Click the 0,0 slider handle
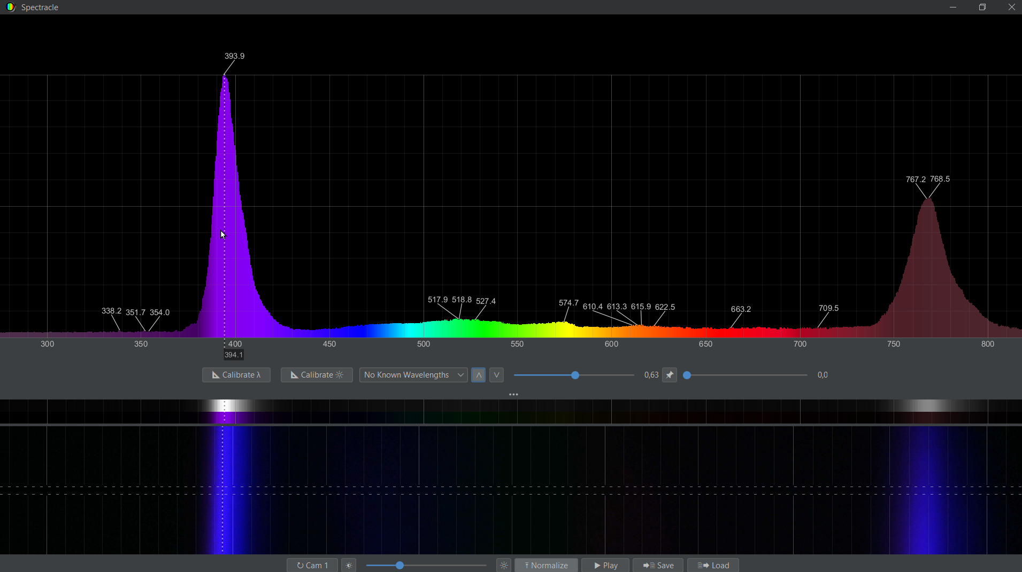Viewport: 1022px width, 572px height. coord(687,375)
